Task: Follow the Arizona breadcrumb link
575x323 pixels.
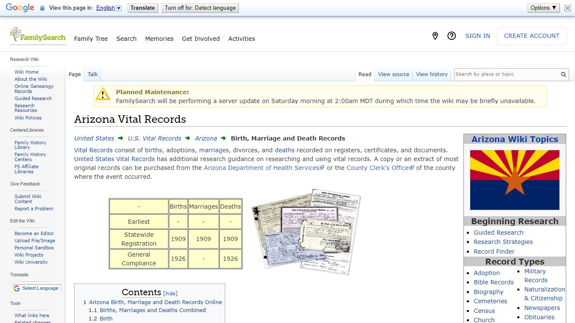Action: [x=206, y=138]
